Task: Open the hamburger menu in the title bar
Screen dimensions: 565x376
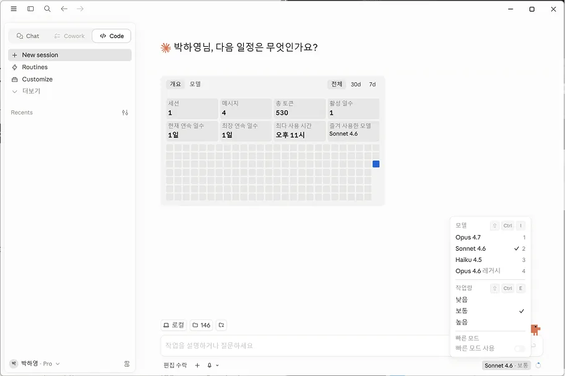Action: pyautogui.click(x=14, y=9)
